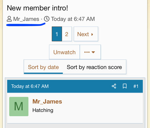Screen dimensions: 150x128
Task: Bookmark the first post with the bookmark icon
Action: 125,86
